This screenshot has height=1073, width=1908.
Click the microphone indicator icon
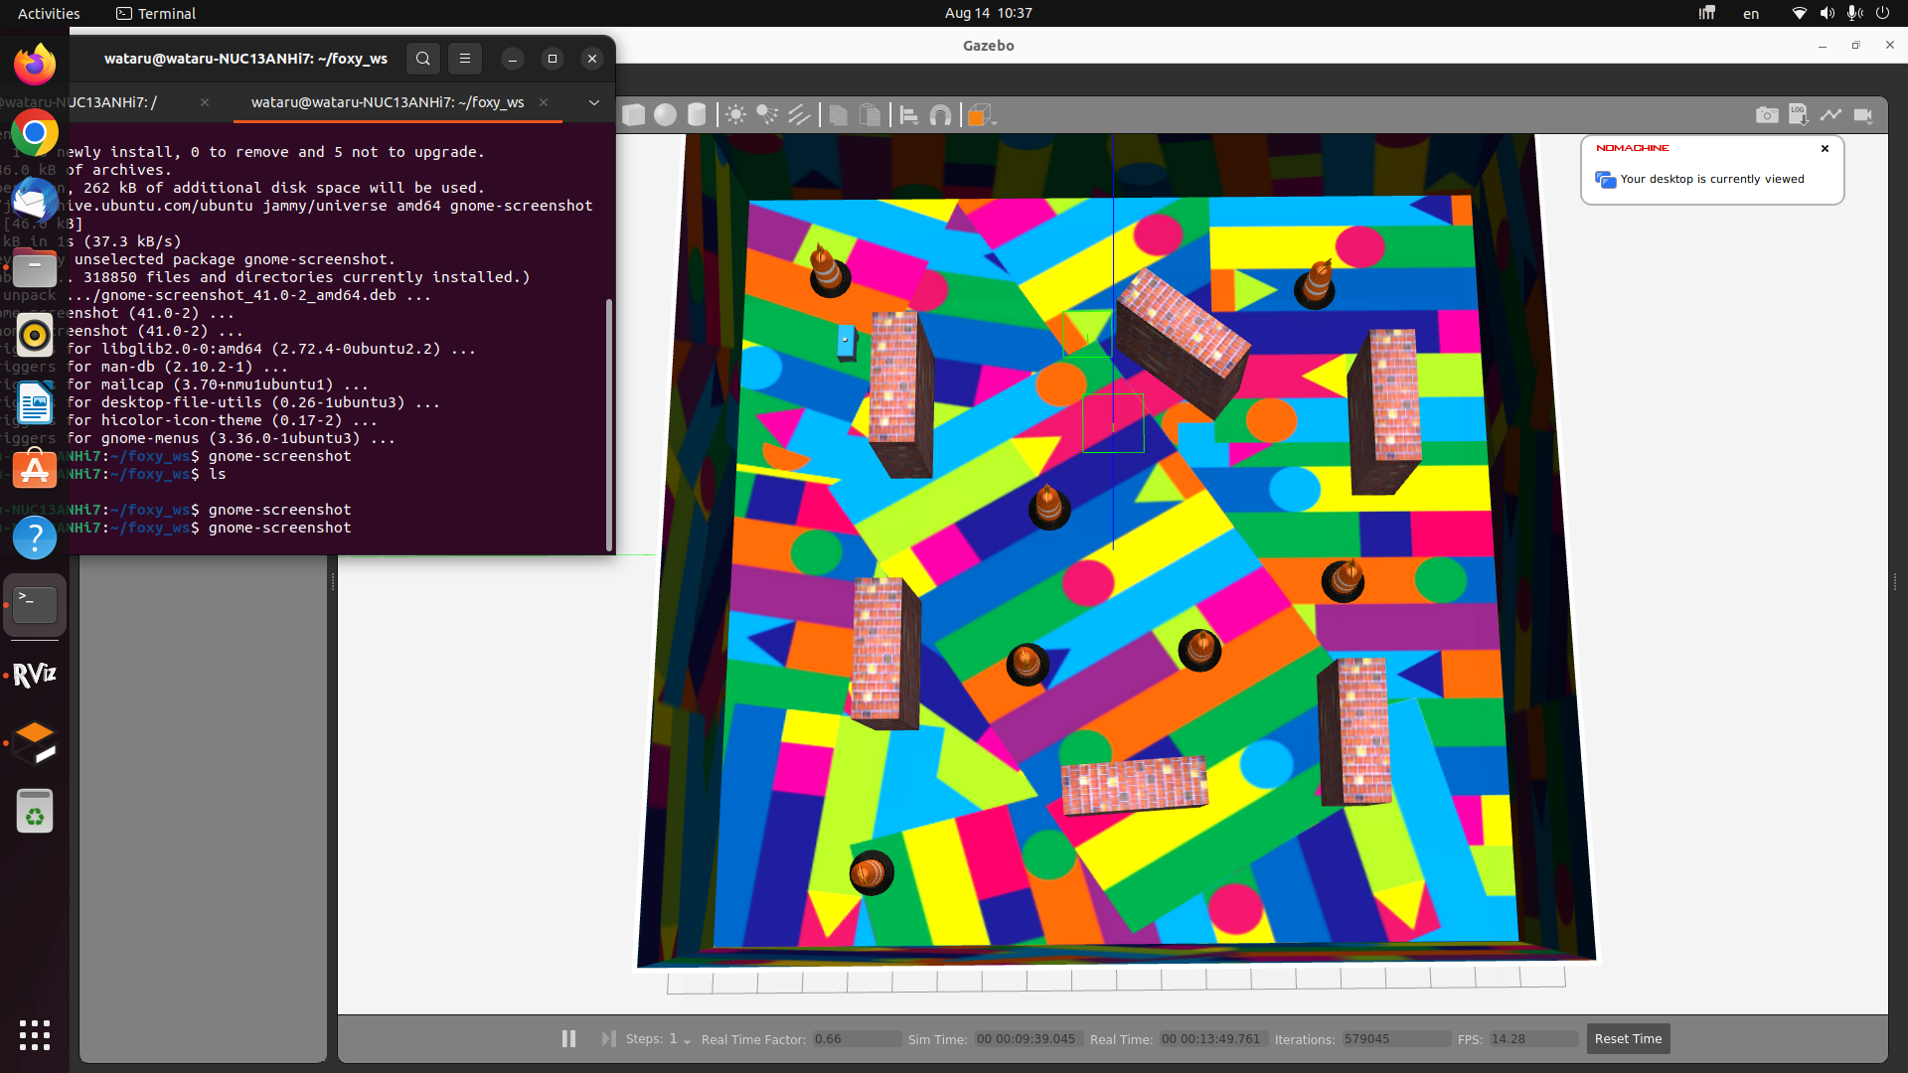pyautogui.click(x=1854, y=13)
